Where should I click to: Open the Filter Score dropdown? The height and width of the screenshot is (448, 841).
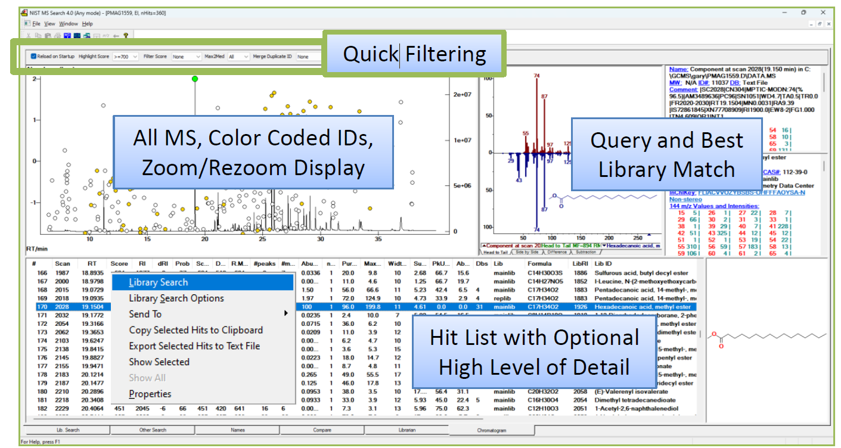[x=186, y=57]
